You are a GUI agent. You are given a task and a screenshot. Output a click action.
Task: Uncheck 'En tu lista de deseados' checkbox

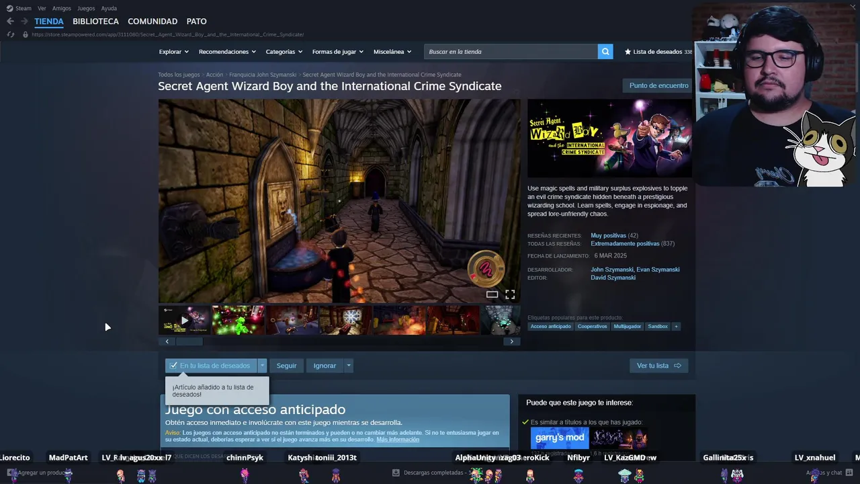173,366
